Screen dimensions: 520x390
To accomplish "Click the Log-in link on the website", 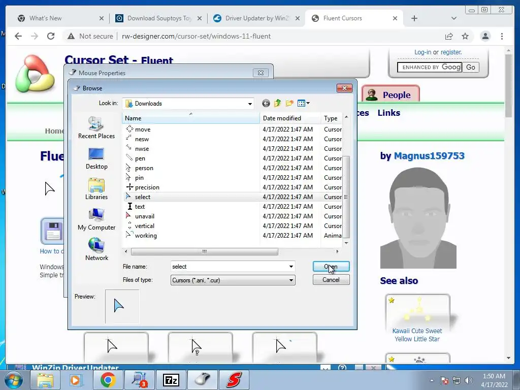I will (422, 52).
